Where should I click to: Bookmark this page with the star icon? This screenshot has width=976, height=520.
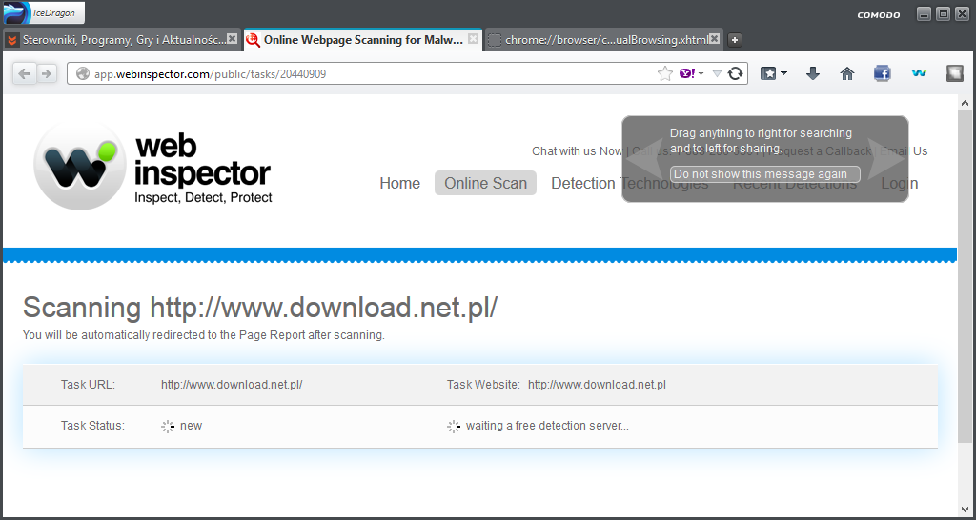pos(664,74)
